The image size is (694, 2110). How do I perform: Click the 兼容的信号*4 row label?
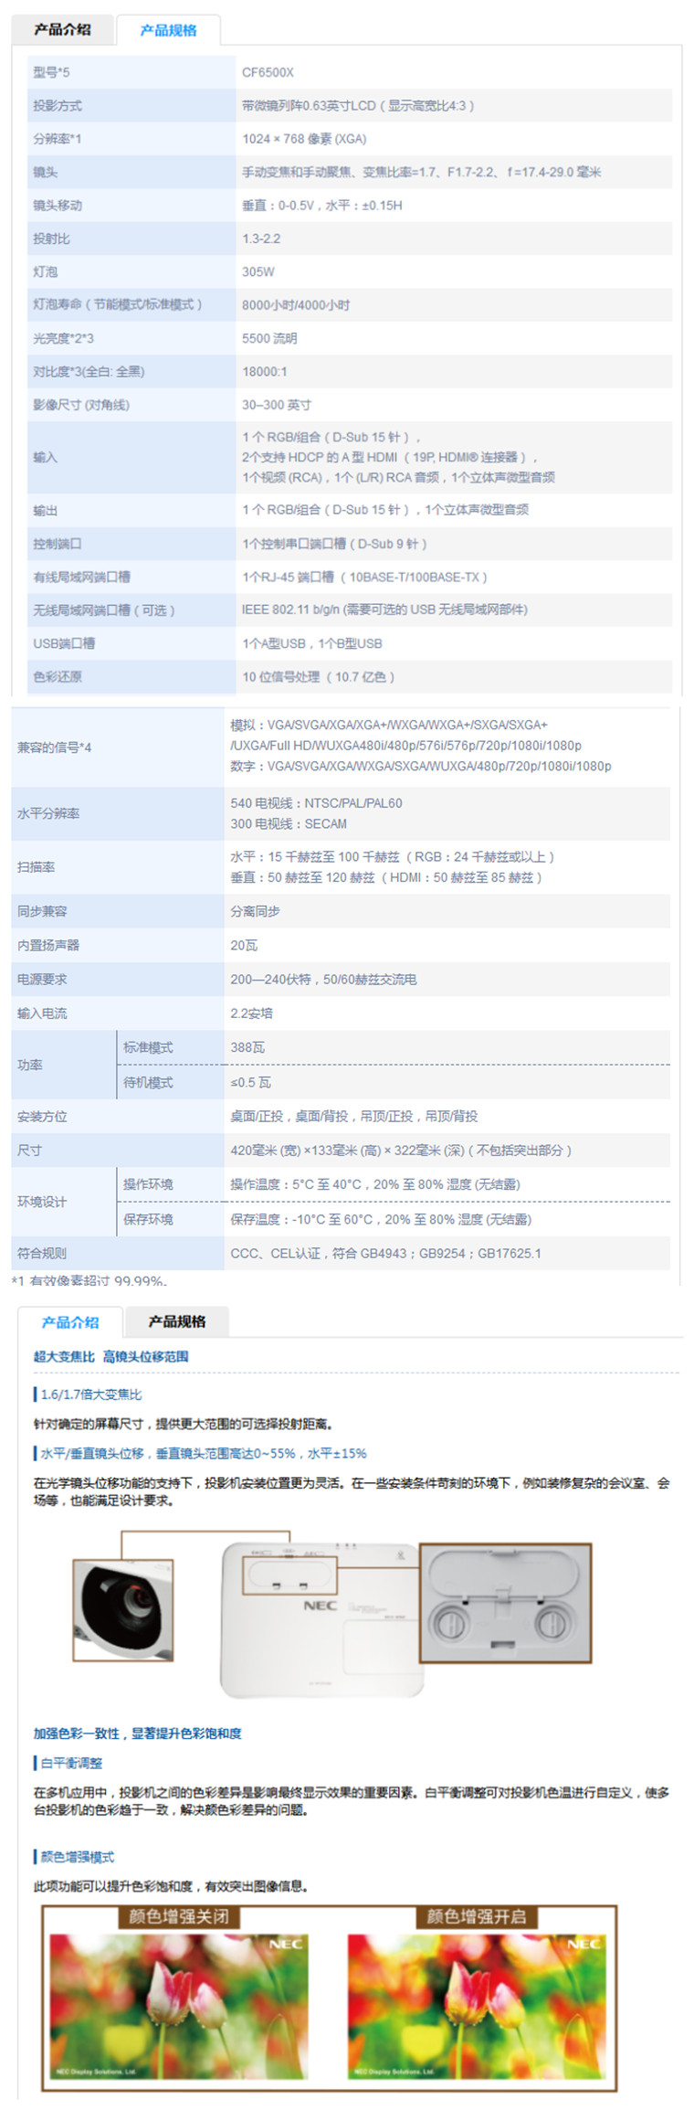click(x=55, y=748)
